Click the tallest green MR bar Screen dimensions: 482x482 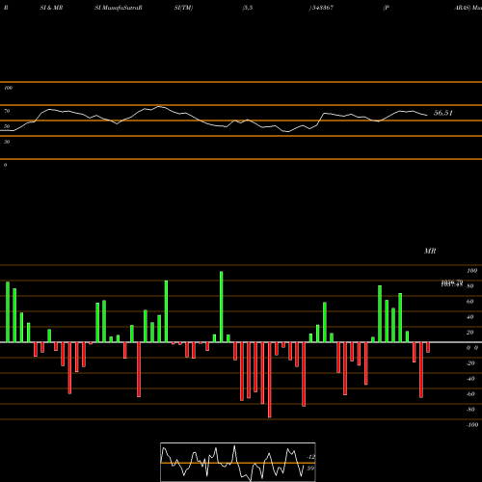click(222, 307)
